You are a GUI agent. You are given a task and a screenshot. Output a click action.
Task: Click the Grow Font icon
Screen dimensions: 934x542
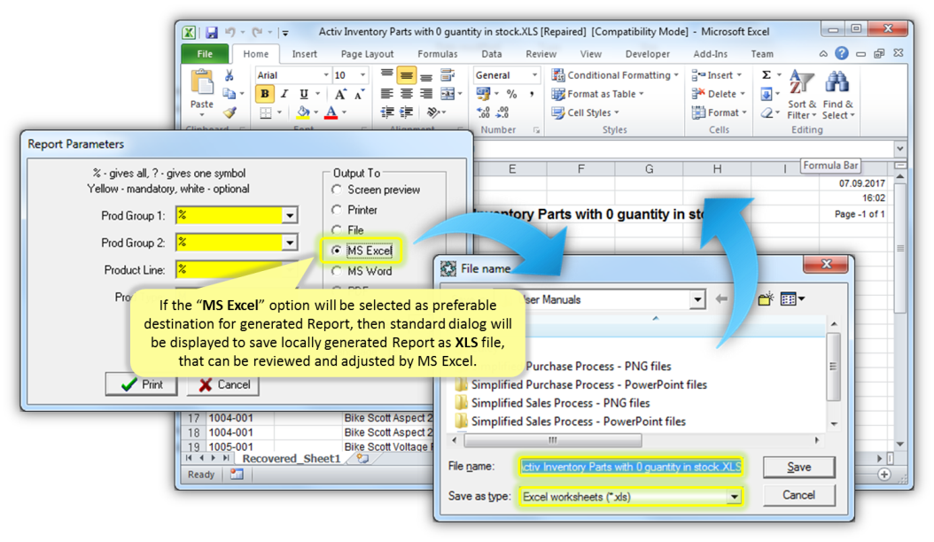pyautogui.click(x=339, y=94)
